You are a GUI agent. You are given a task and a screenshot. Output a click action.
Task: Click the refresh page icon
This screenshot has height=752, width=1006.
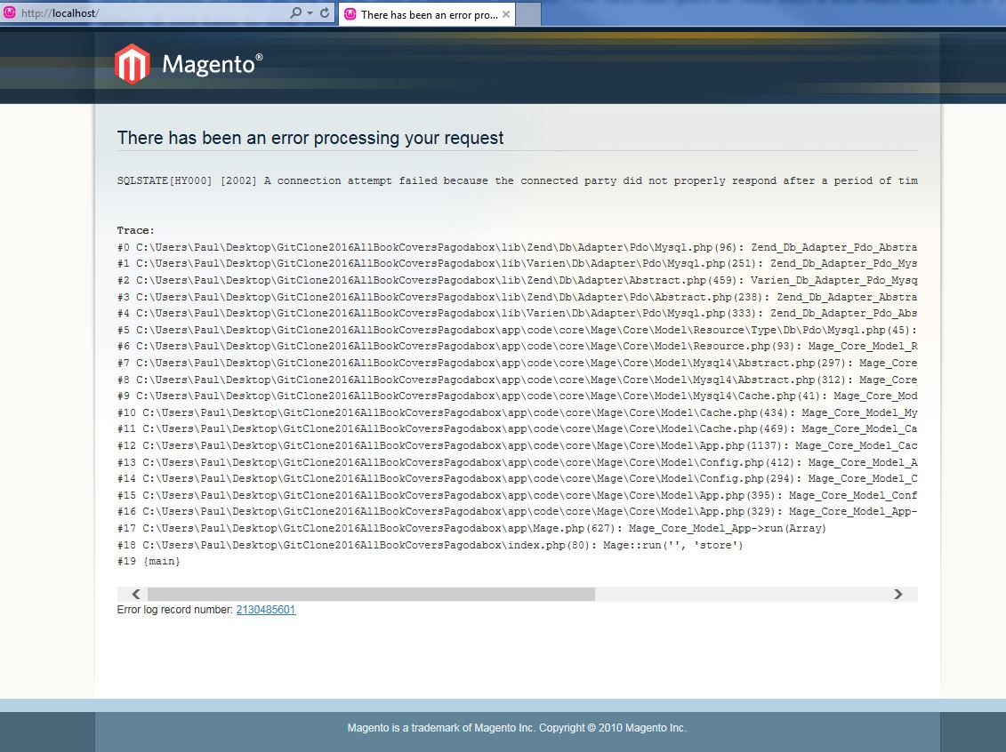(325, 12)
